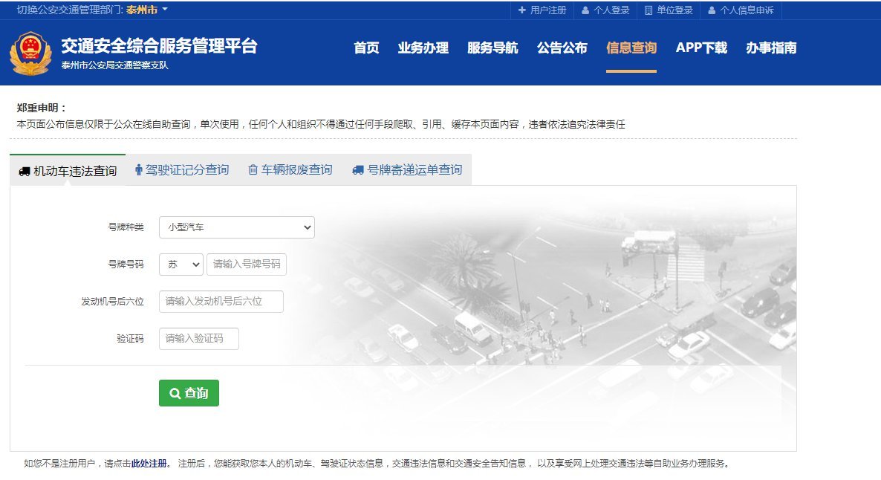
Task: Switch to the 驾驶证记分查询 tab
Action: tap(186, 170)
